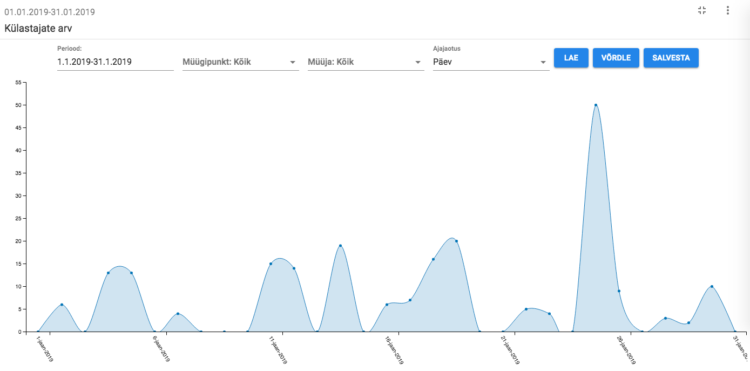Screen dimensions: 750x371
Task: Select the data point at value 7
Action: tap(410, 300)
